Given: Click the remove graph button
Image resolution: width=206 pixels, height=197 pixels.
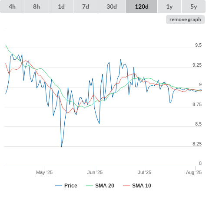Looking at the screenshot, I should [185, 19].
